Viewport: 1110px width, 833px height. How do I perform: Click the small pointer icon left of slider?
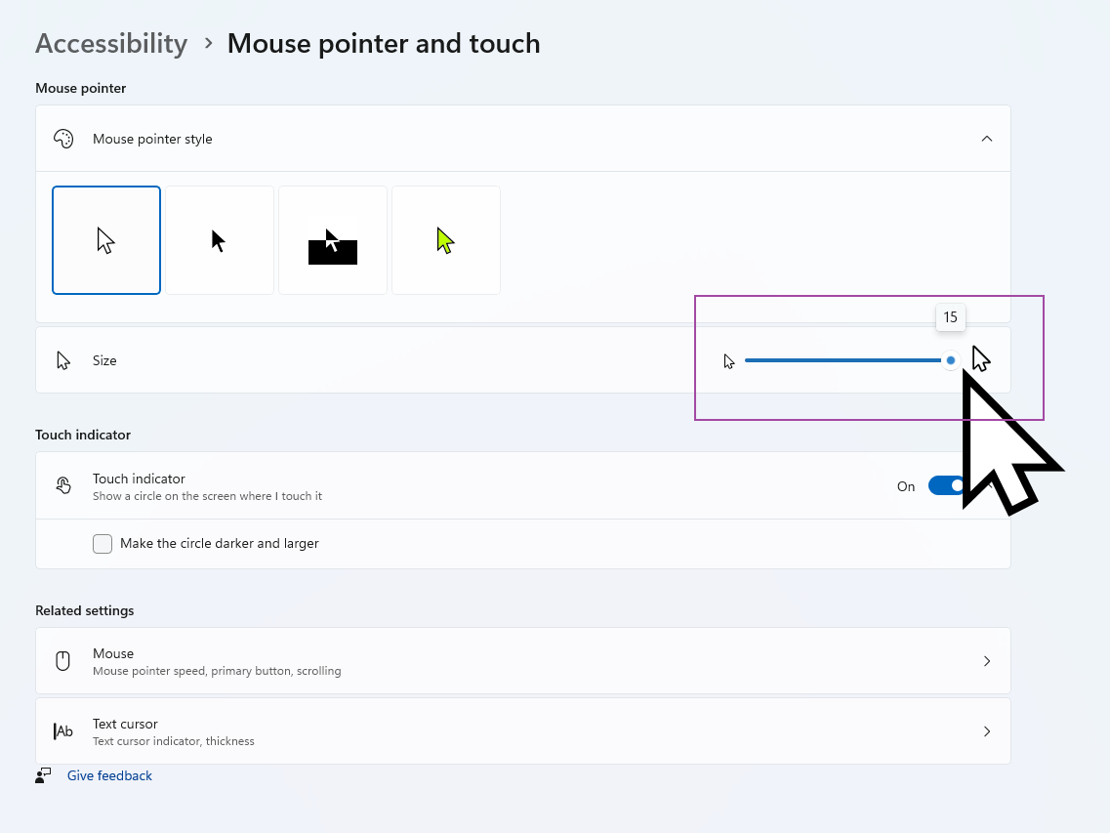(x=729, y=361)
